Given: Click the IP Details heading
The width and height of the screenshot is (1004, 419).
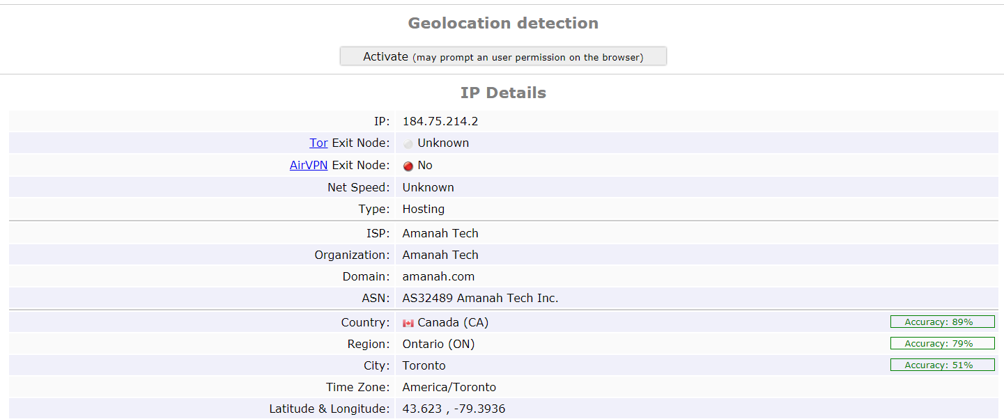Looking at the screenshot, I should (x=503, y=93).
